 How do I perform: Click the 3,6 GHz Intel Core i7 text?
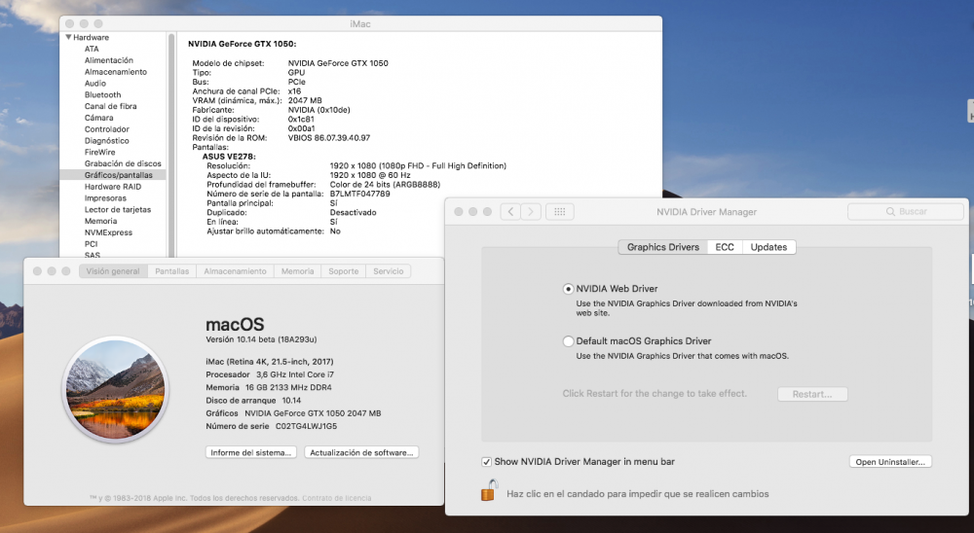click(x=295, y=374)
